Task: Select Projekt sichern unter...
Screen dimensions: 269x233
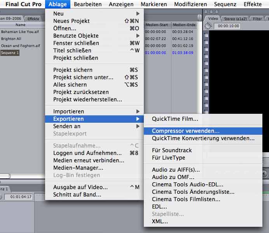Action: pyautogui.click(x=94, y=77)
